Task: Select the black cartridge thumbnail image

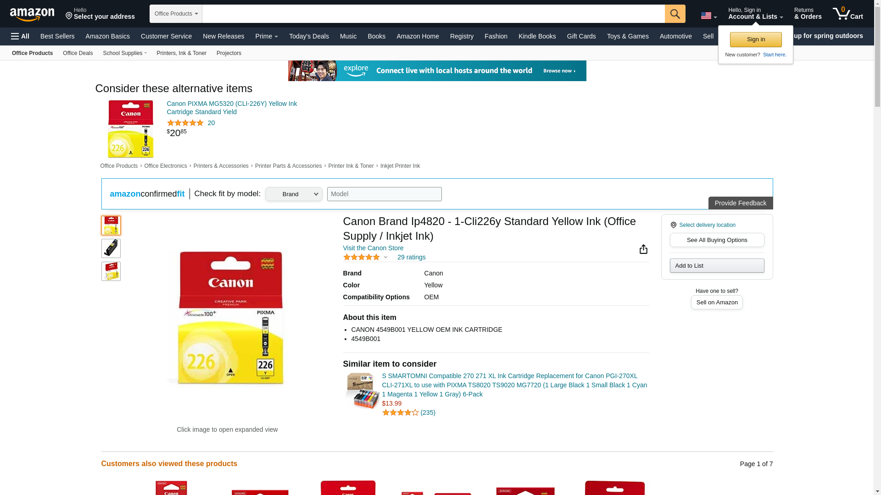Action: tap(111, 248)
